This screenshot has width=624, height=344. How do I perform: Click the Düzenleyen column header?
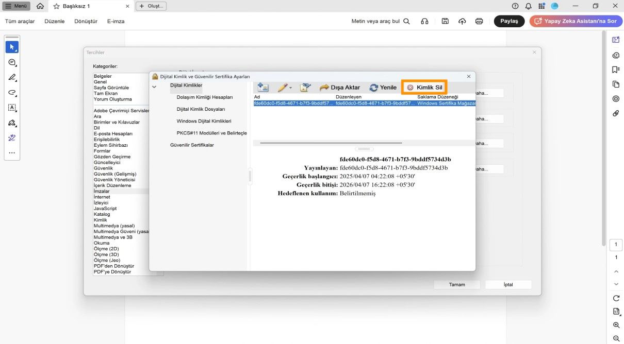click(349, 97)
